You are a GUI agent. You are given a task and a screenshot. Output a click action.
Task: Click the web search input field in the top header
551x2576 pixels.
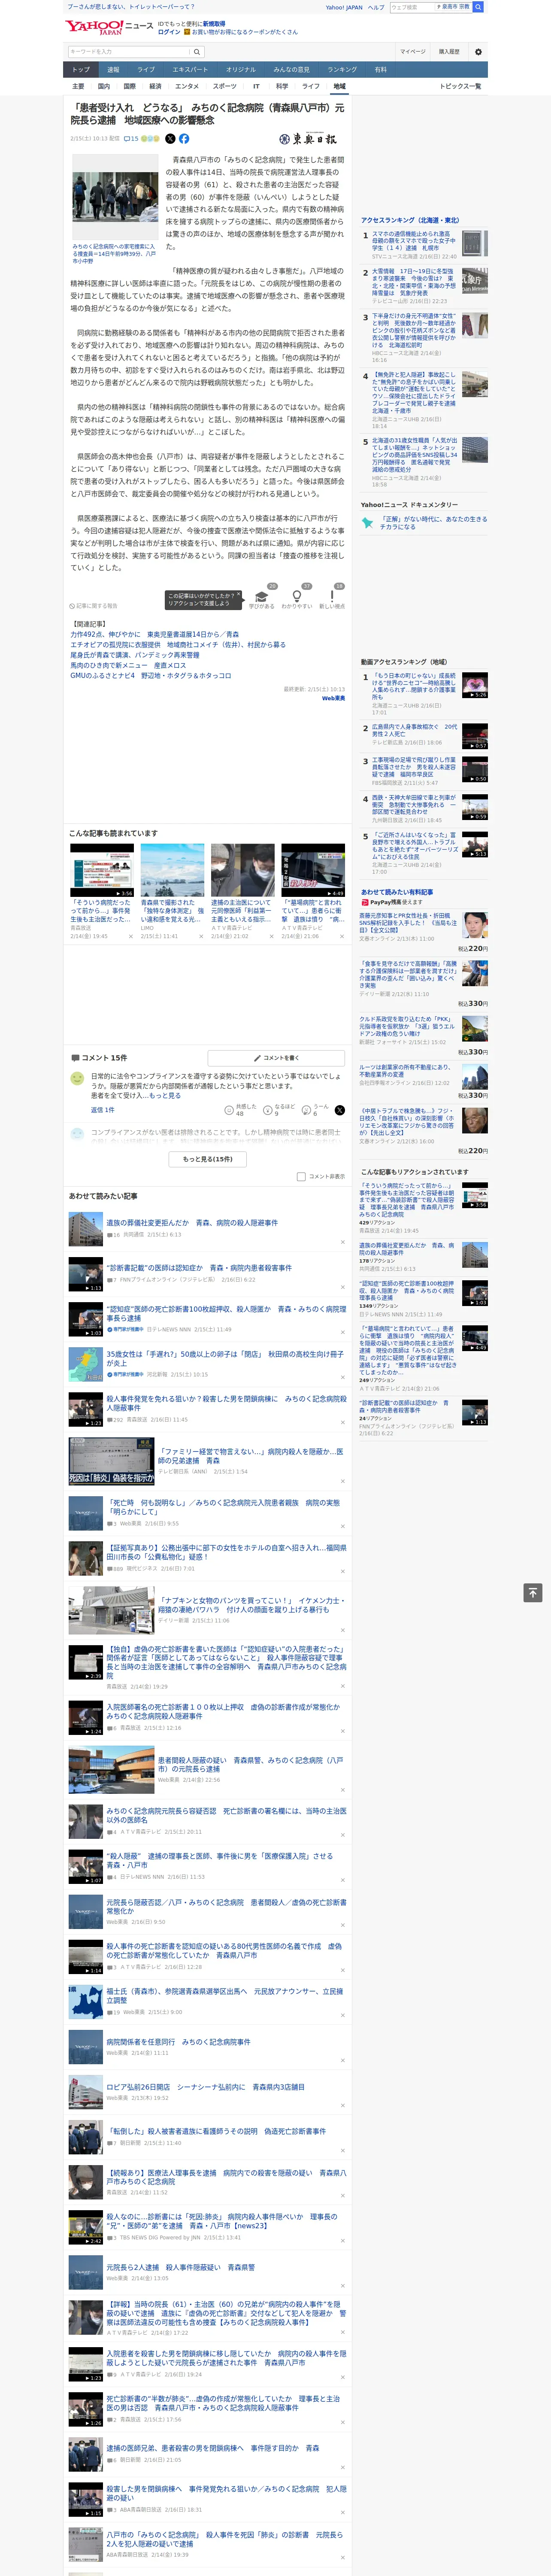click(x=412, y=7)
